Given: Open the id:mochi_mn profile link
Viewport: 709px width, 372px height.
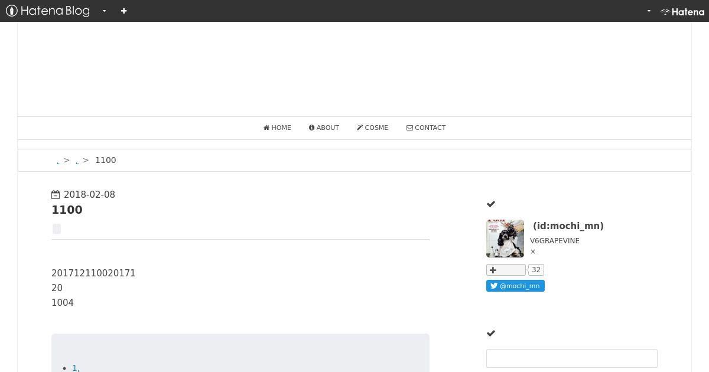Looking at the screenshot, I should 568,226.
